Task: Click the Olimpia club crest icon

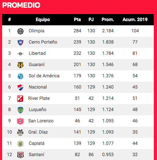Action: [x=20, y=31]
